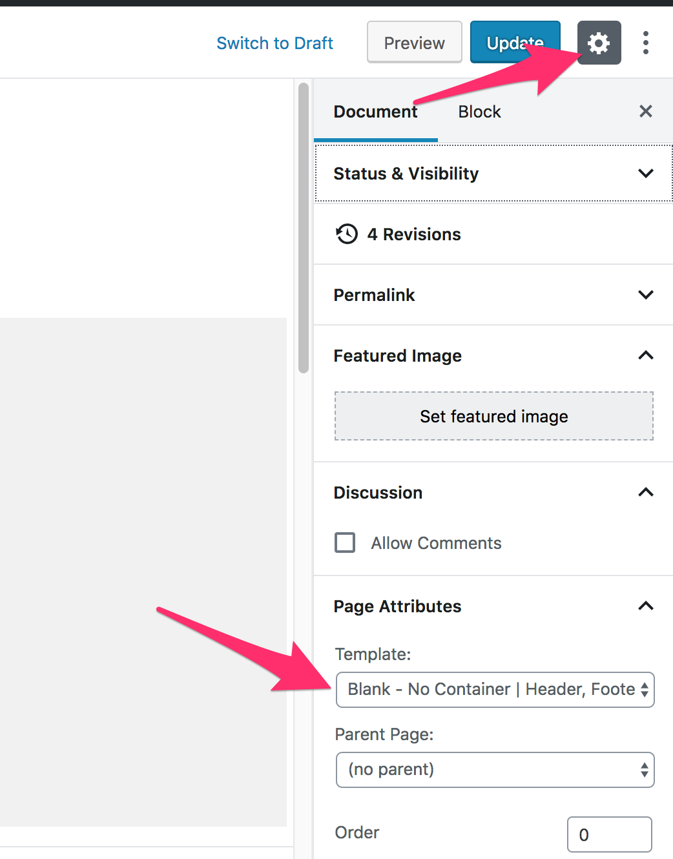Enable the Allow Comments checkbox
This screenshot has width=673, height=859.
(345, 543)
